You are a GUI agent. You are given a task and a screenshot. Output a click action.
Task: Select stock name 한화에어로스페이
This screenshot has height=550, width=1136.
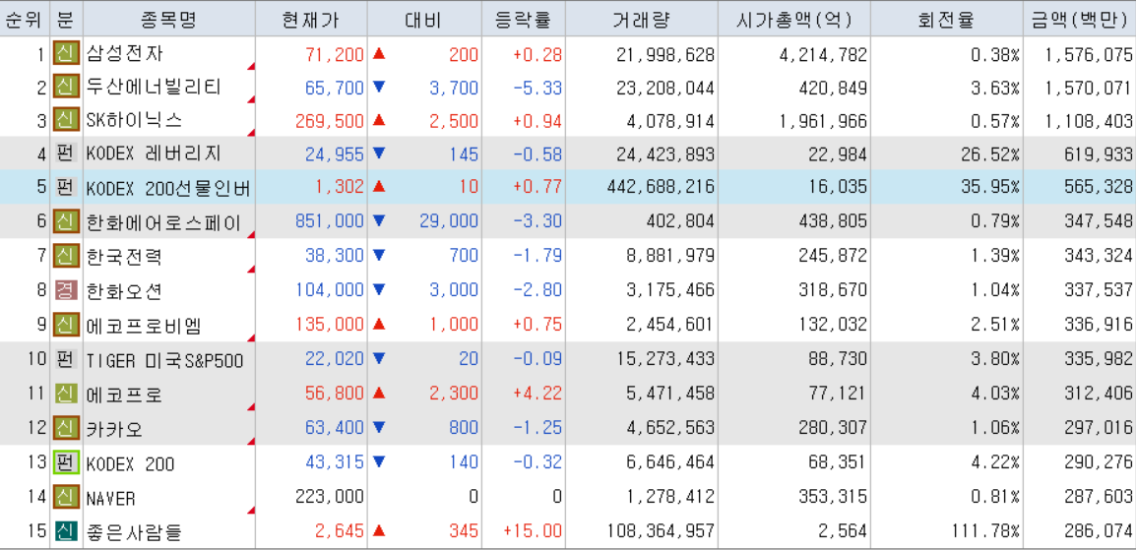click(163, 221)
